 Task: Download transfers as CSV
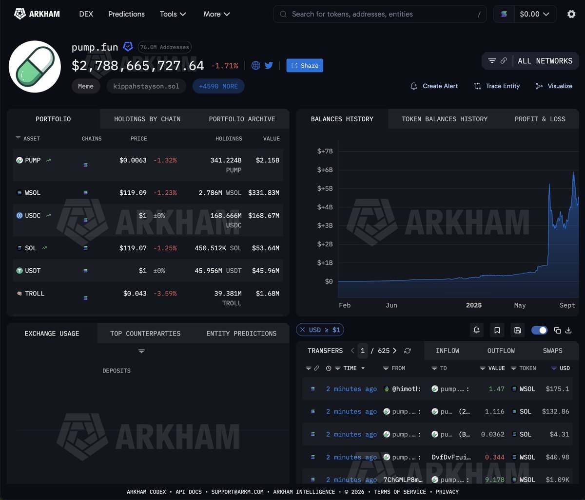[x=568, y=330]
